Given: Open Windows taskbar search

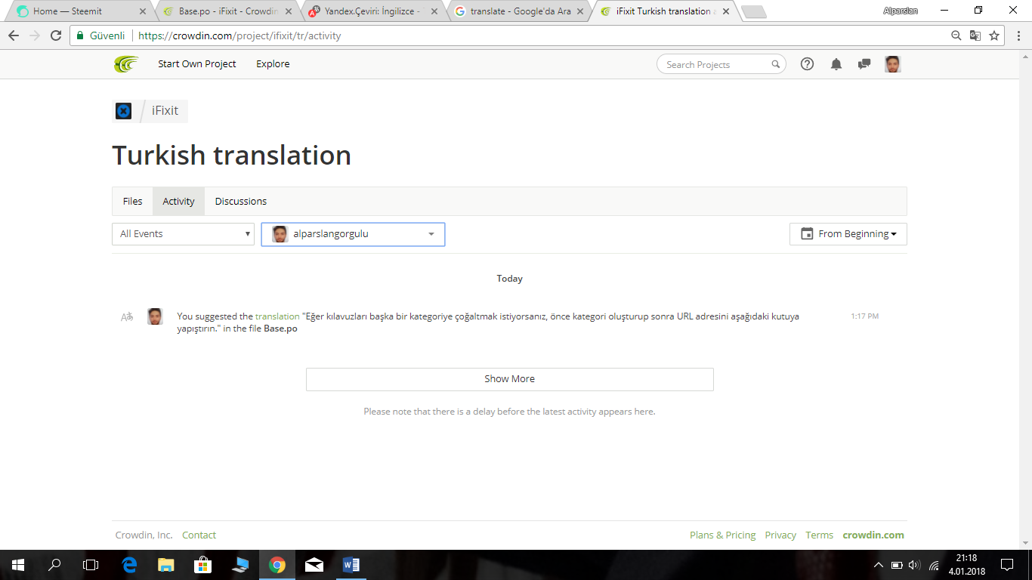Looking at the screenshot, I should coord(54,565).
